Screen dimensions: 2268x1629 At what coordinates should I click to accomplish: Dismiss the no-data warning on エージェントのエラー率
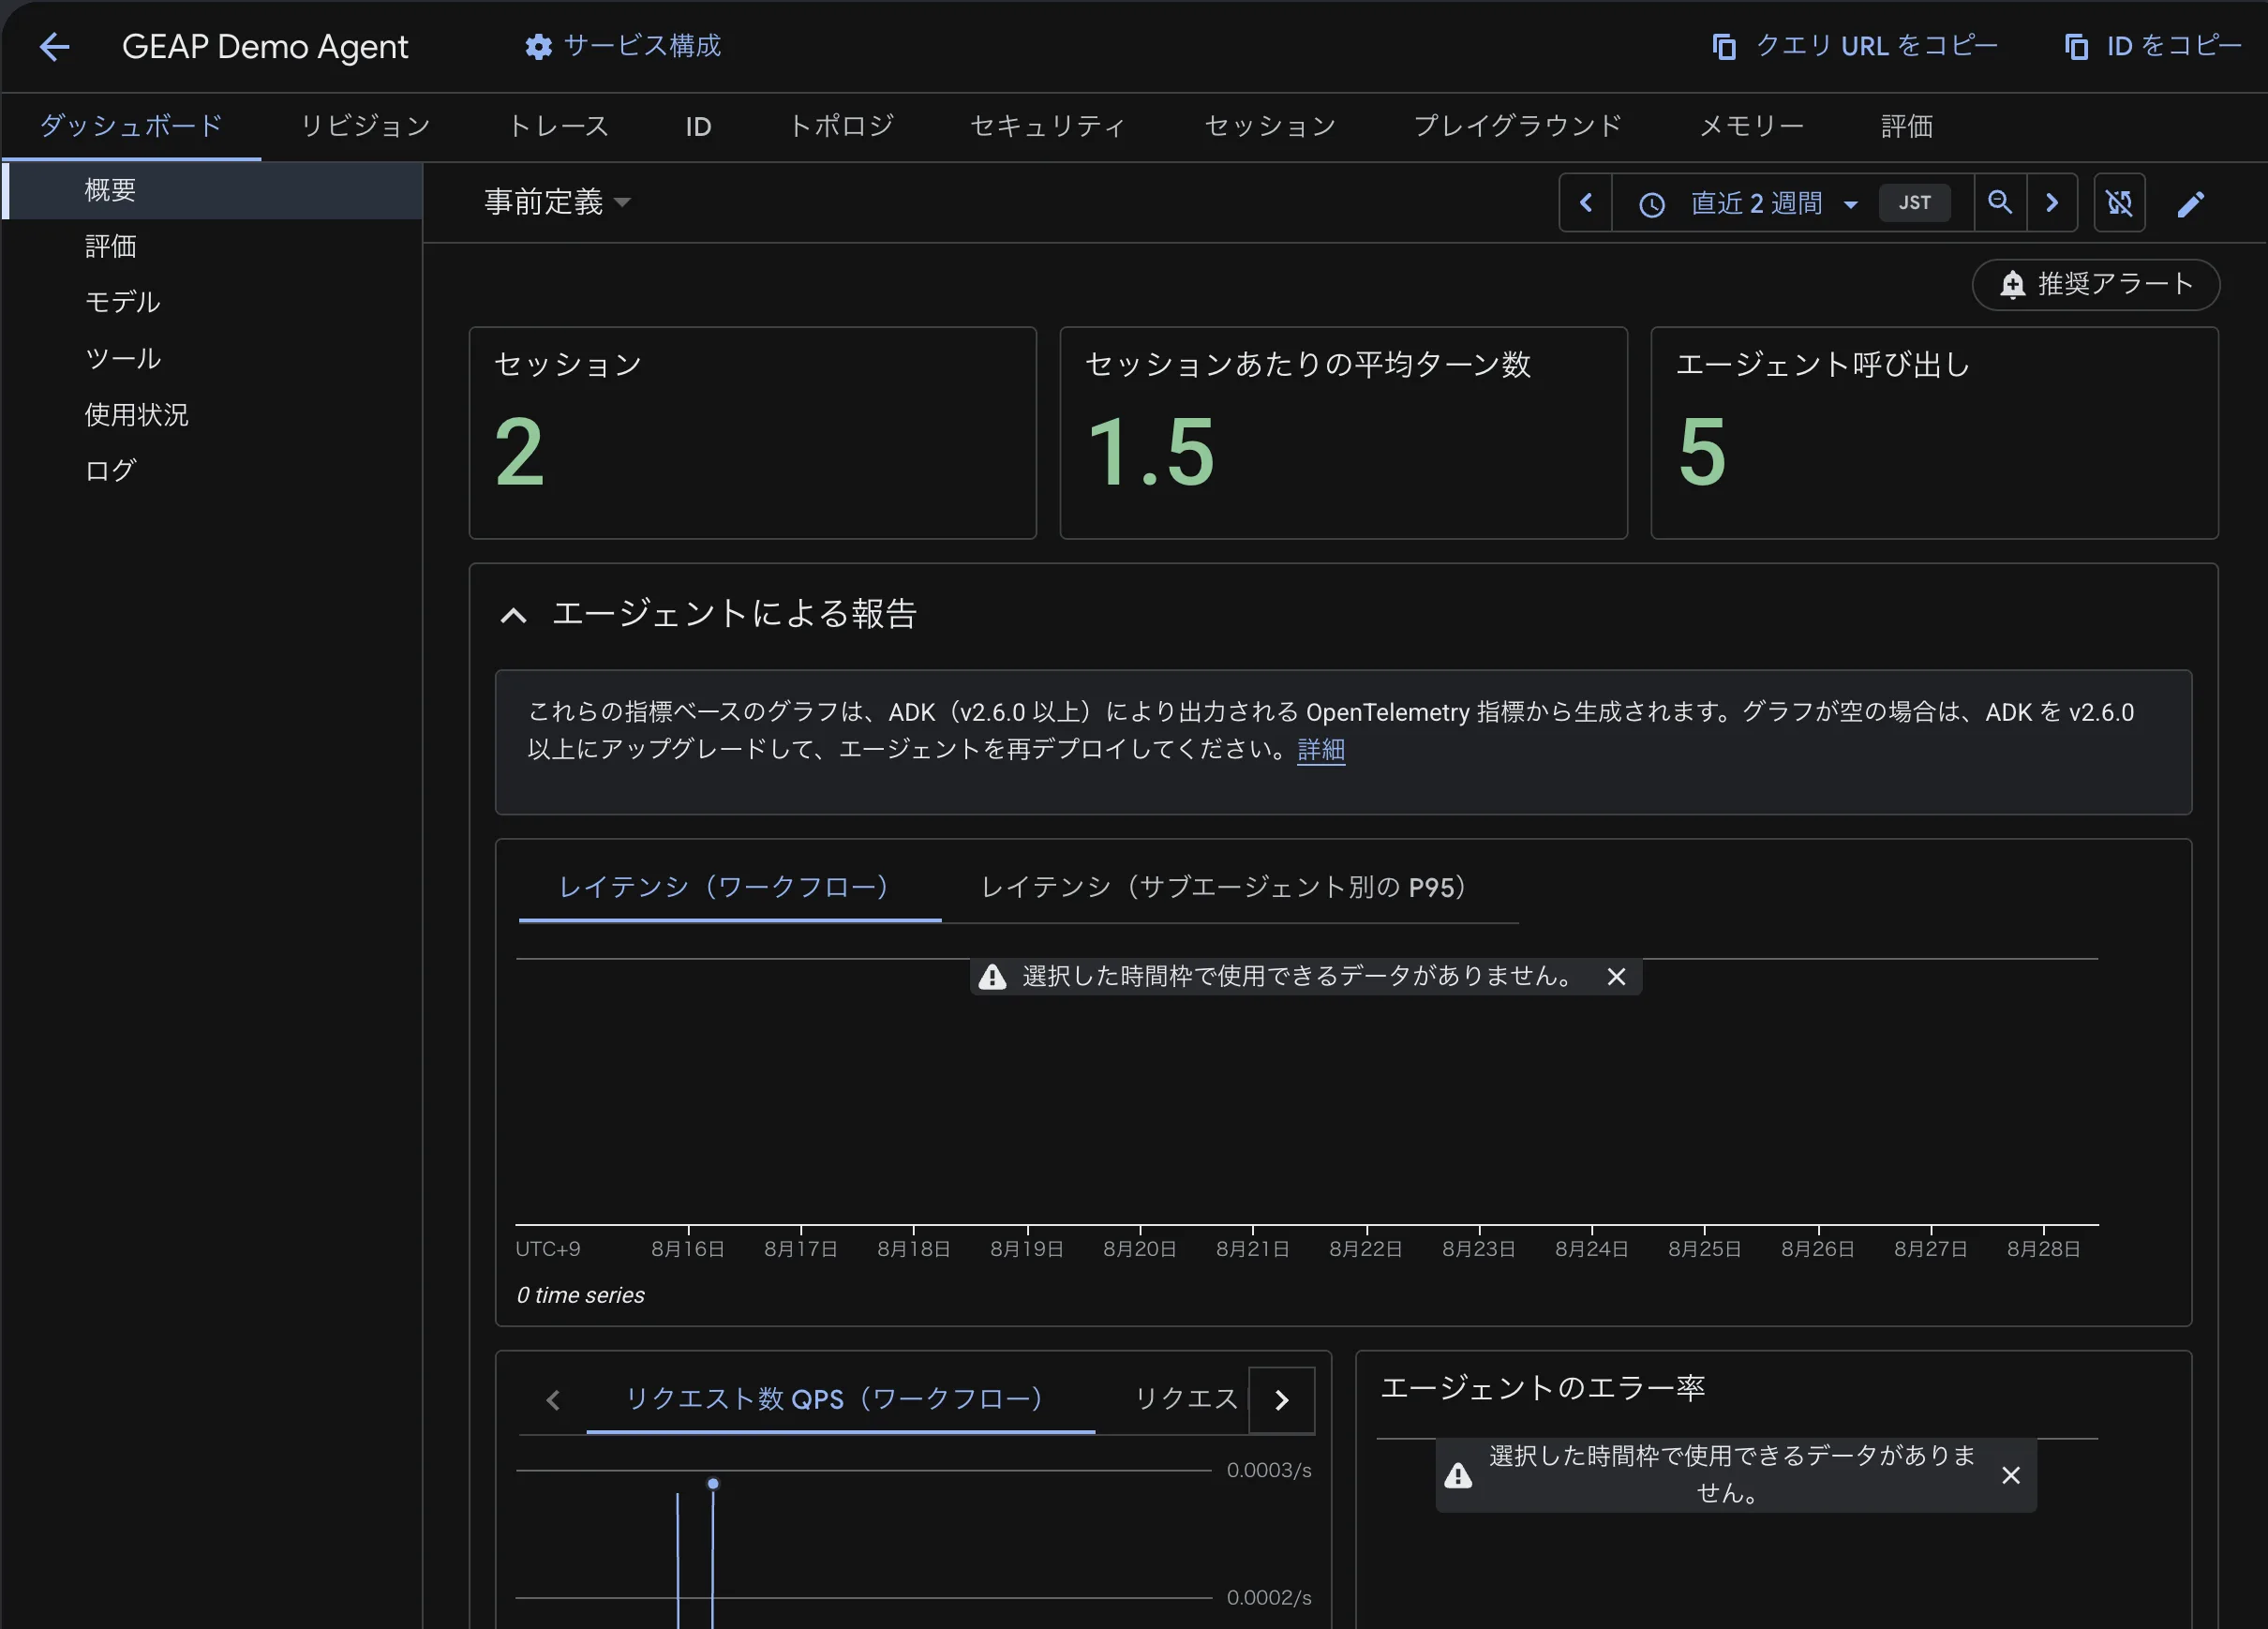pos(2011,1474)
